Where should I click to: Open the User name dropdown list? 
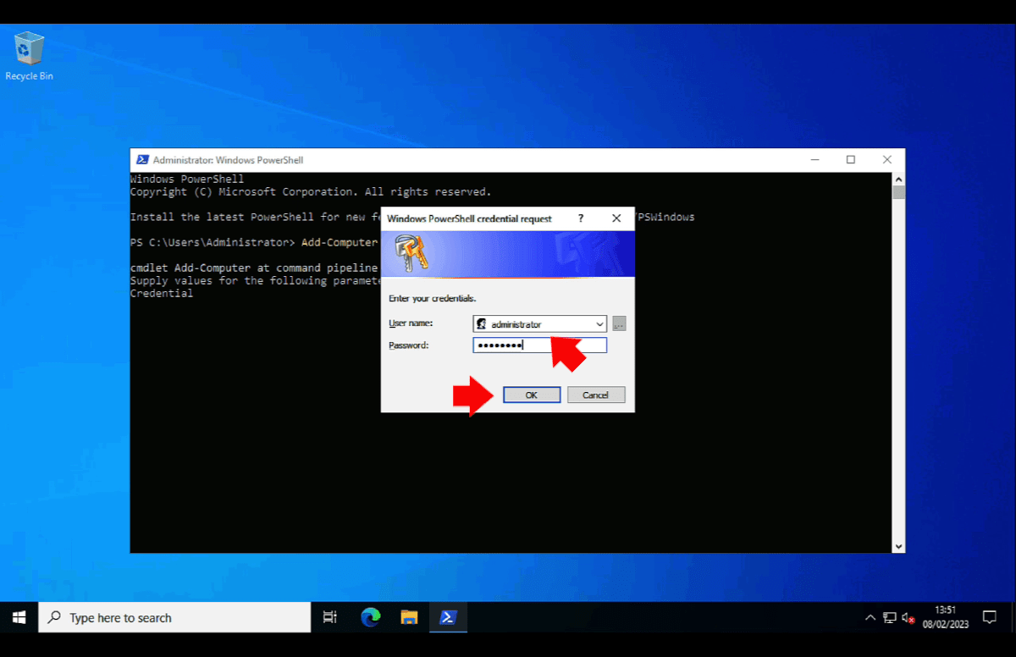tap(599, 323)
